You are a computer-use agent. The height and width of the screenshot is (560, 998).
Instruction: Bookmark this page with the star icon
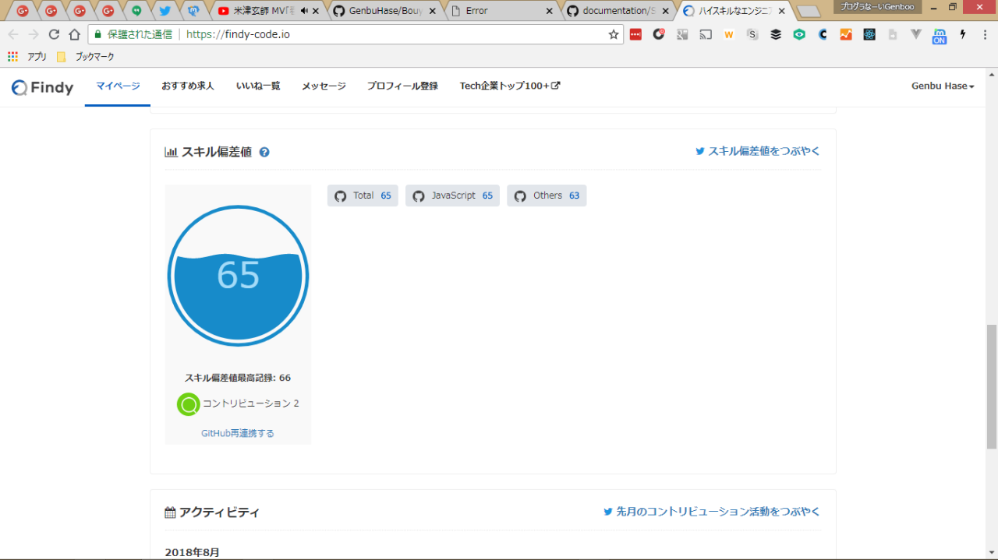[x=613, y=34]
